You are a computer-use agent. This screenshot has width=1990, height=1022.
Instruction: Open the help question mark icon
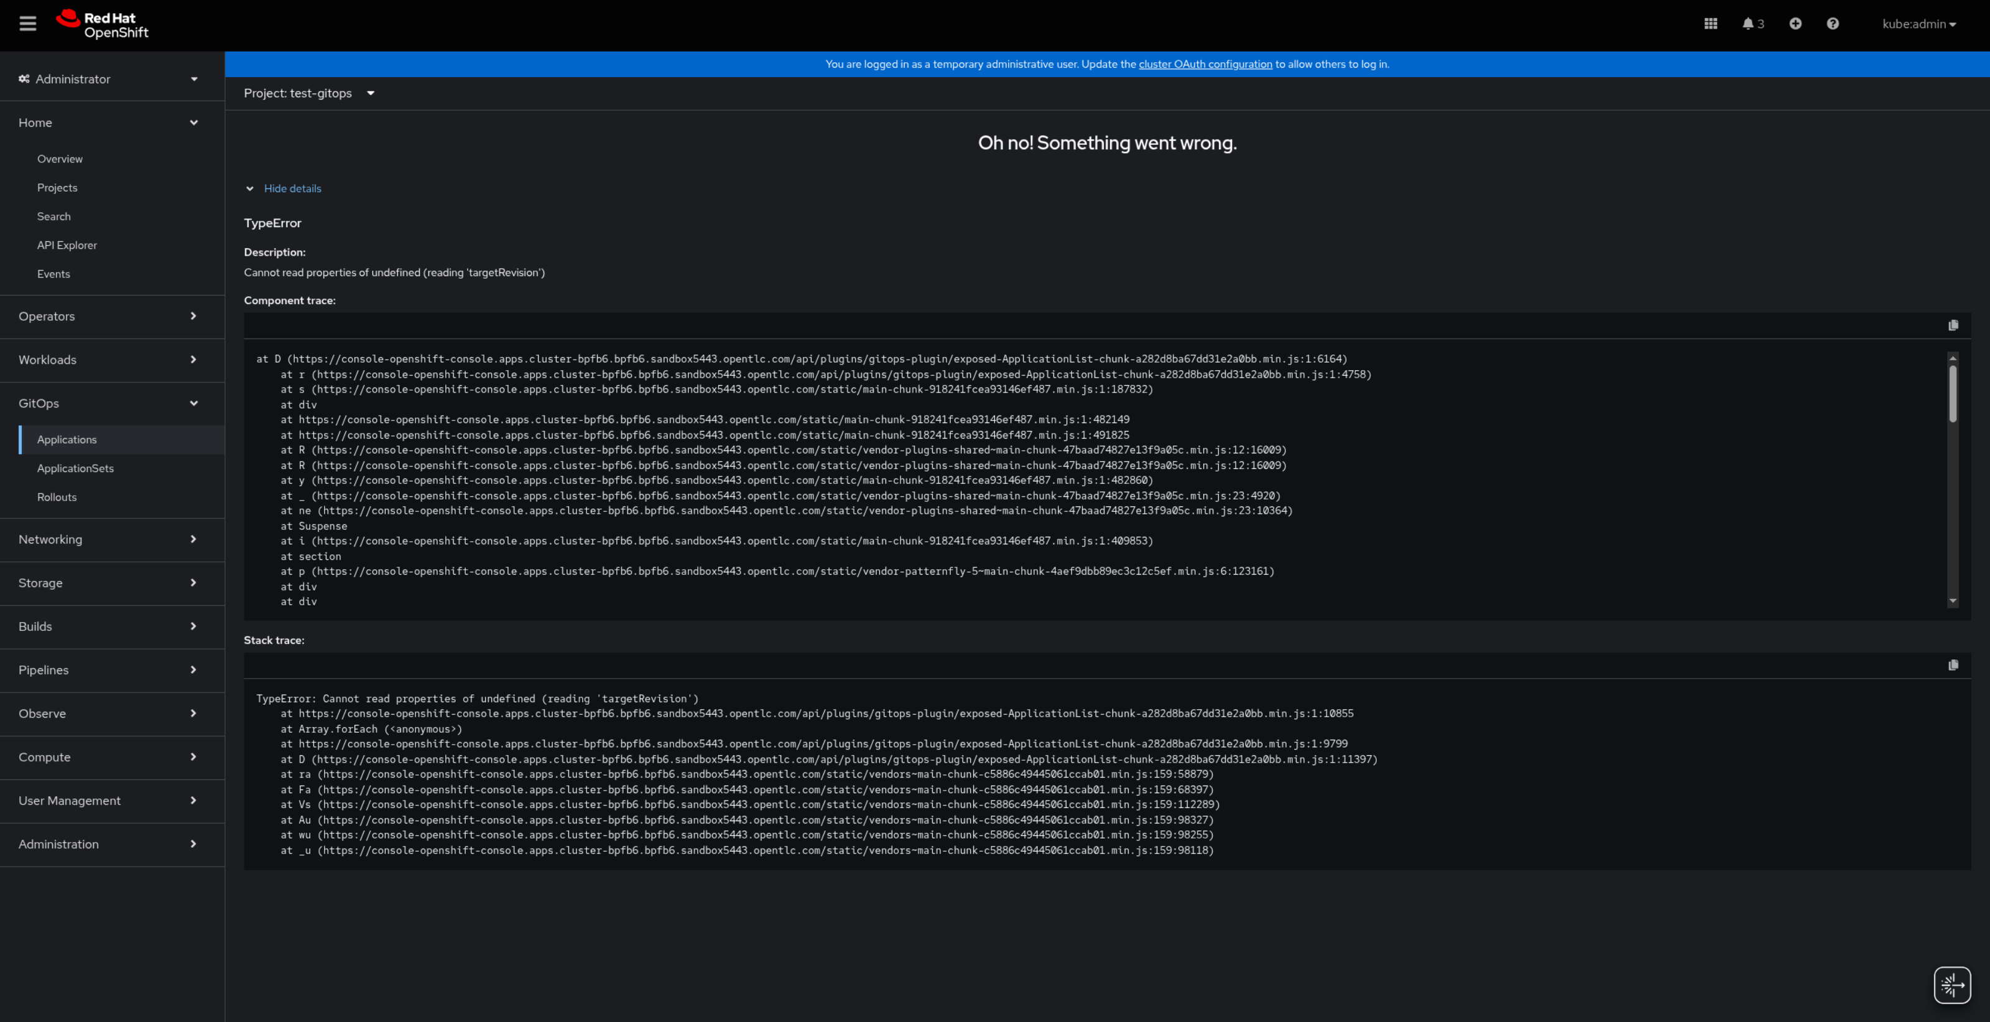(1833, 24)
